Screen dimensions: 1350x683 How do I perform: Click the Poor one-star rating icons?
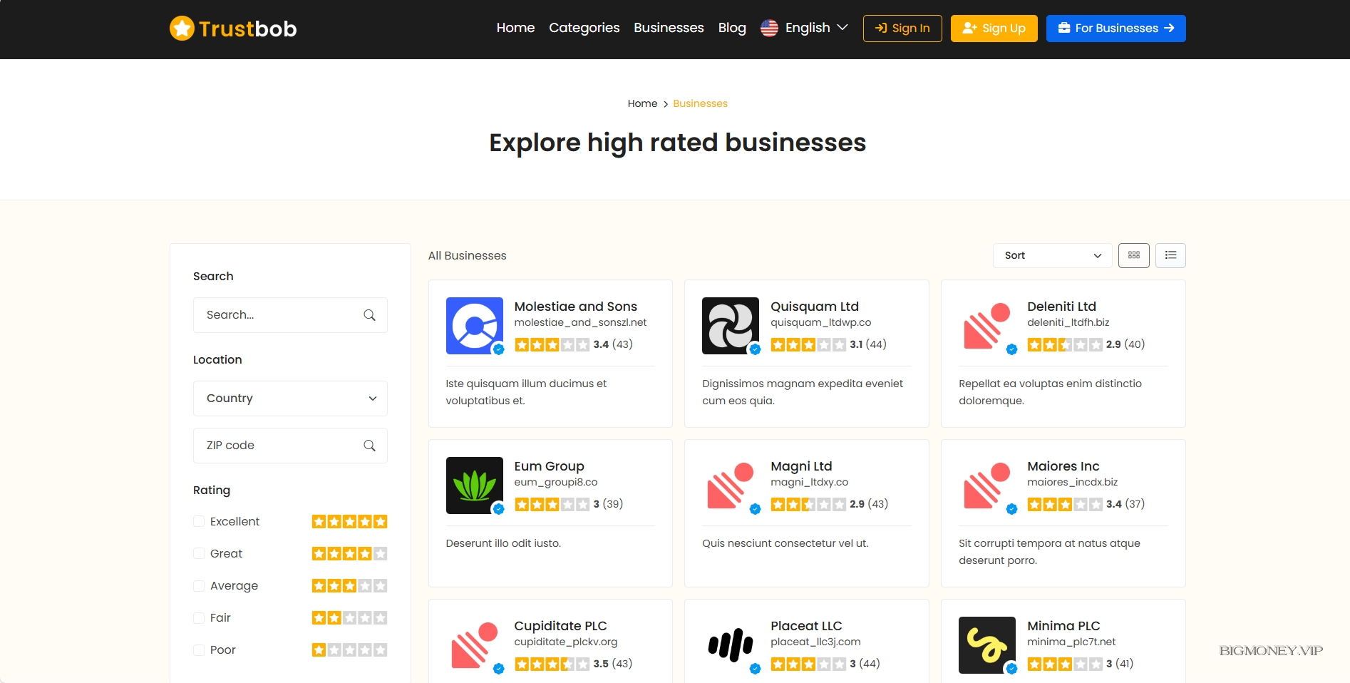click(349, 650)
